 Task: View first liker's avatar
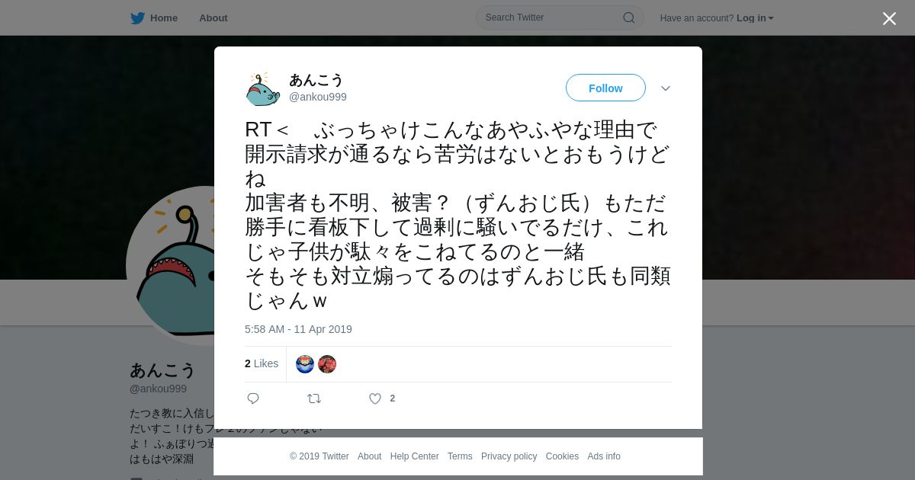[305, 364]
